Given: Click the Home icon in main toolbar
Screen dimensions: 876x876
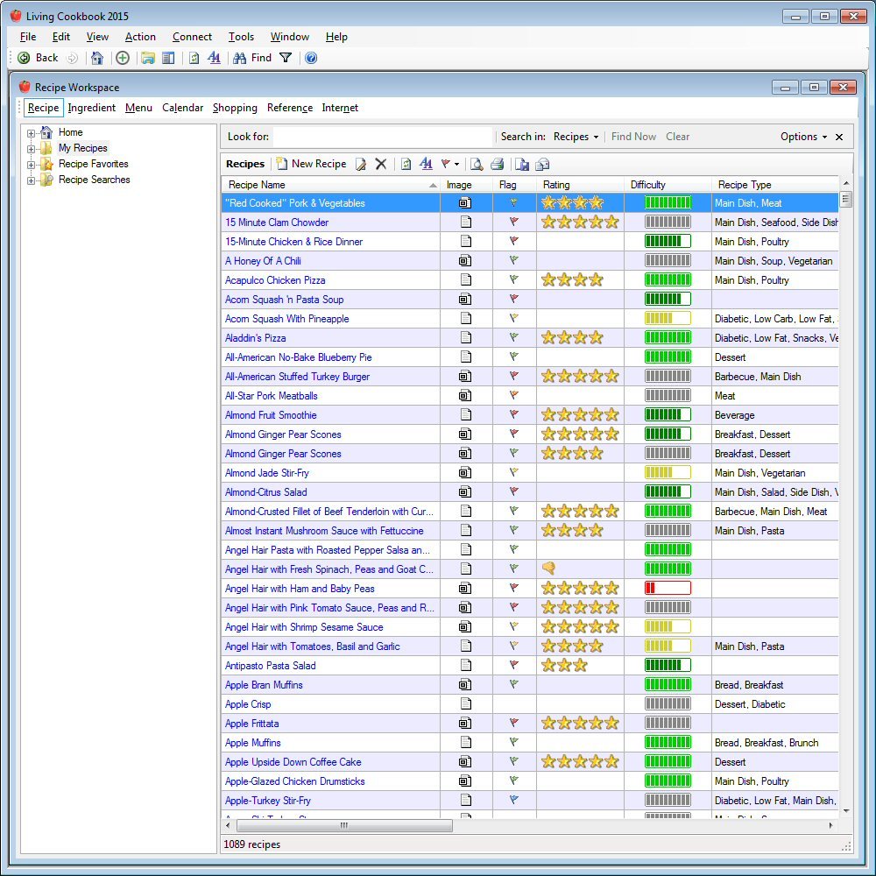Looking at the screenshot, I should (97, 58).
